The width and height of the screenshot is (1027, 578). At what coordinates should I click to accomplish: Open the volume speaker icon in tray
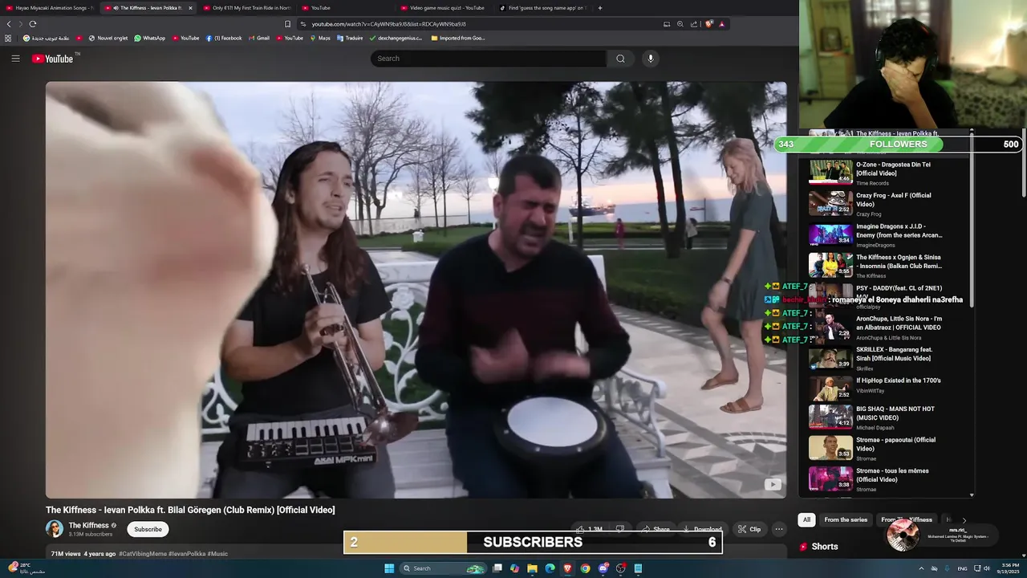pos(986,568)
